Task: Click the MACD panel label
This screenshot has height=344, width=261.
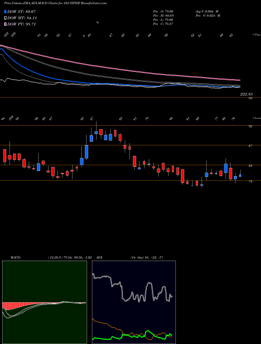Action: click(x=16, y=257)
